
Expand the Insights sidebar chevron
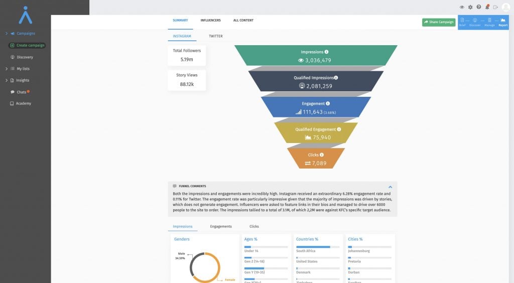click(x=6, y=80)
